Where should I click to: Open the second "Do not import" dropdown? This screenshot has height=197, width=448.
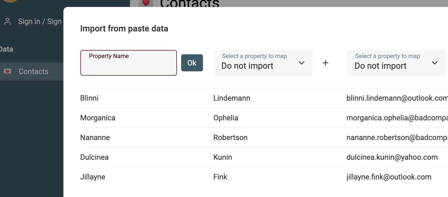pyautogui.click(x=396, y=63)
